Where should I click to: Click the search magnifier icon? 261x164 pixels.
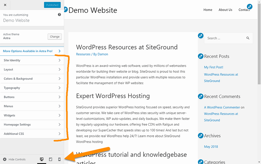click(x=248, y=38)
